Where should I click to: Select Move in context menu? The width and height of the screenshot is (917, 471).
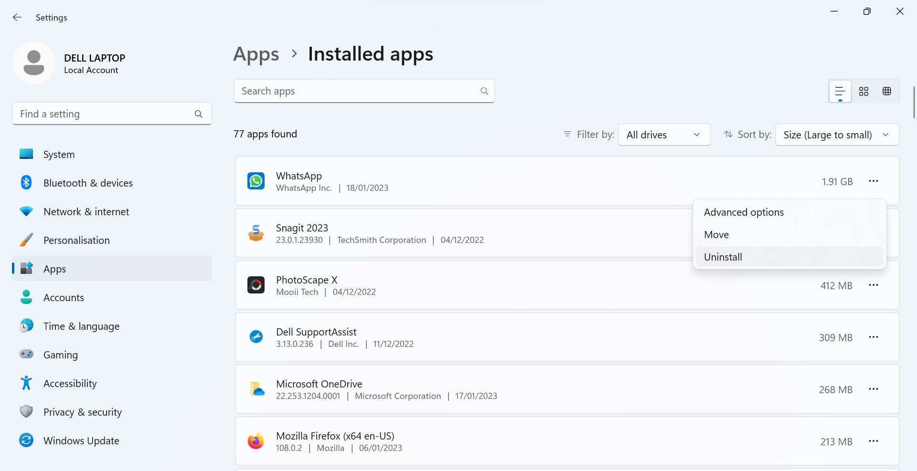[789, 235]
